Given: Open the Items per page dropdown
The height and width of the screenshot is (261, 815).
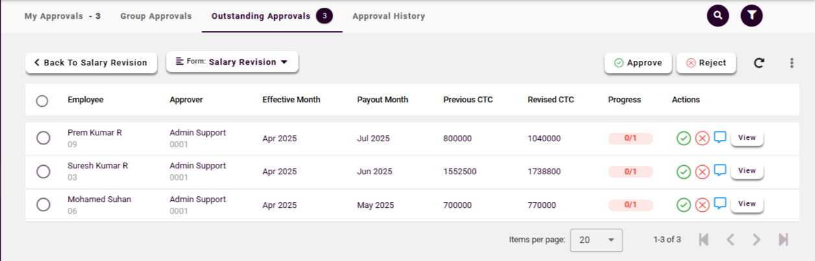Looking at the screenshot, I should coord(596,240).
